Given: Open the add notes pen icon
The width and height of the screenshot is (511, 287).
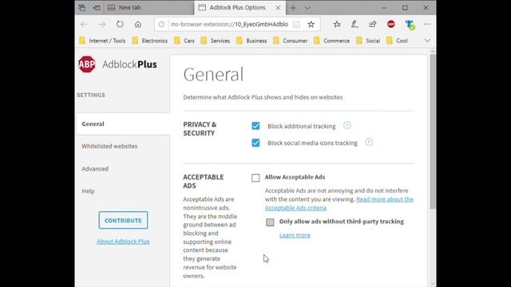Looking at the screenshot, I should [355, 24].
